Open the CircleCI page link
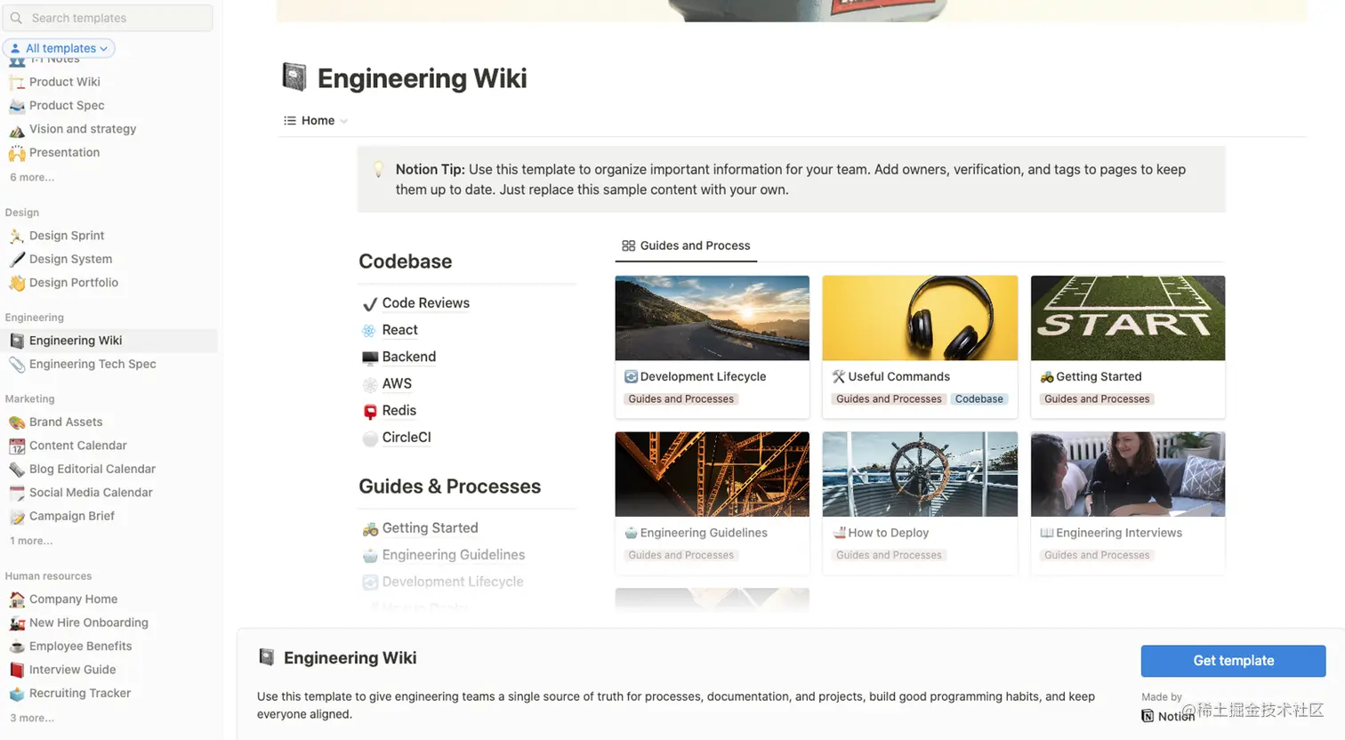Viewport: 1345px width, 740px height. [x=407, y=438]
